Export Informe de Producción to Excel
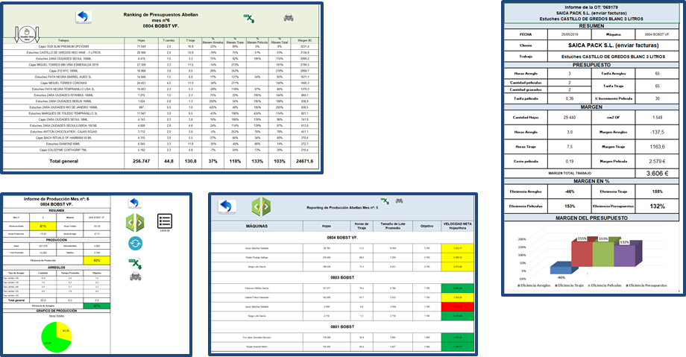Screen dimensions: 686x357 coord(135,262)
